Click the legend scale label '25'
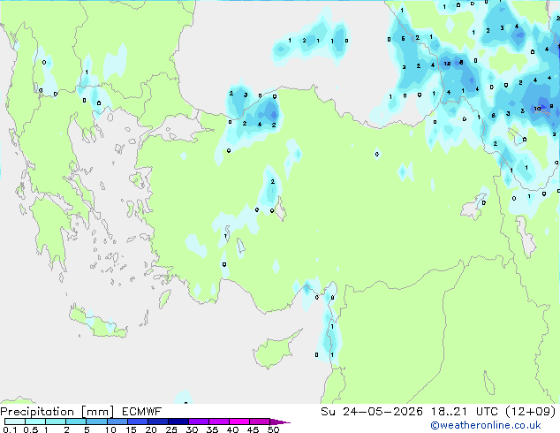 171,429
